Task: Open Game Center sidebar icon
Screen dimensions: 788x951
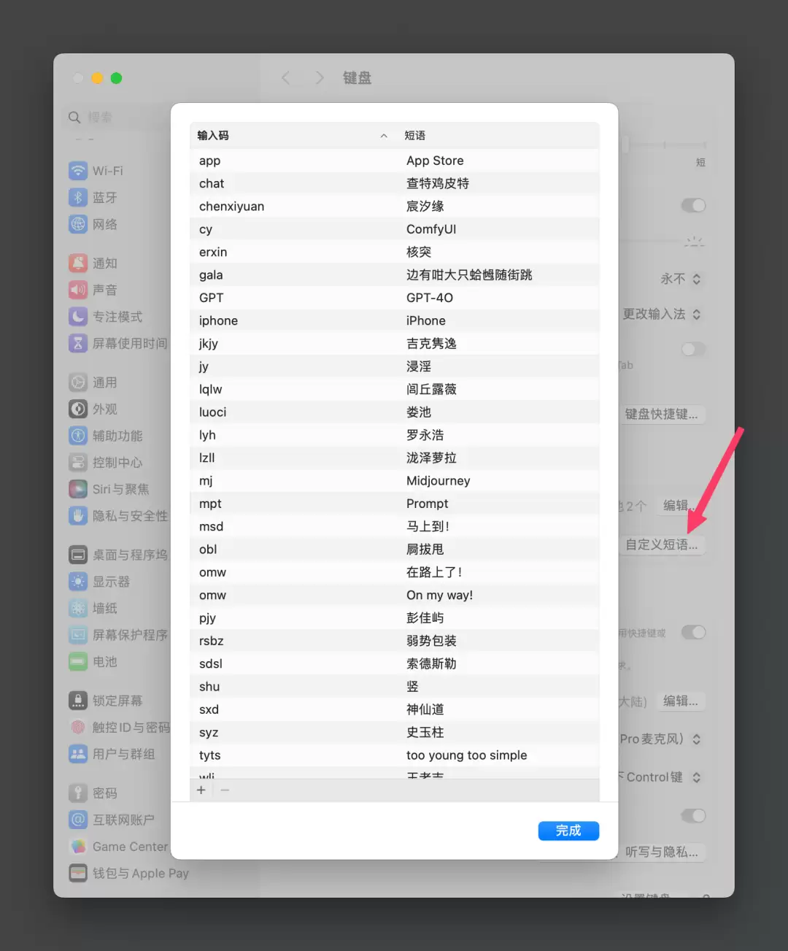Action: [x=78, y=846]
